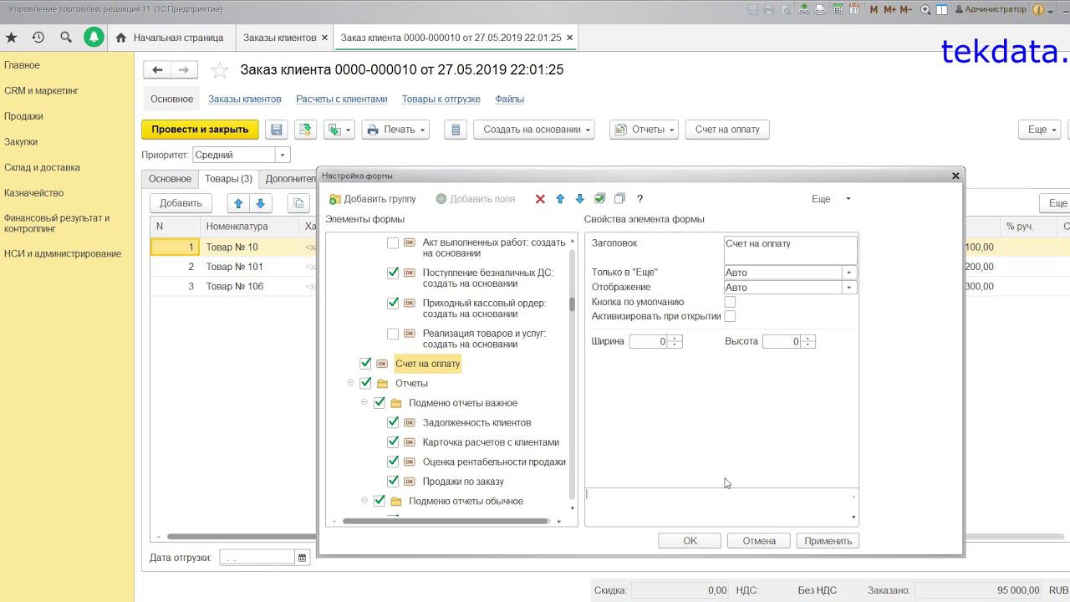Move goods row up in the order table
The height and width of the screenshot is (602, 1070).
[238, 203]
